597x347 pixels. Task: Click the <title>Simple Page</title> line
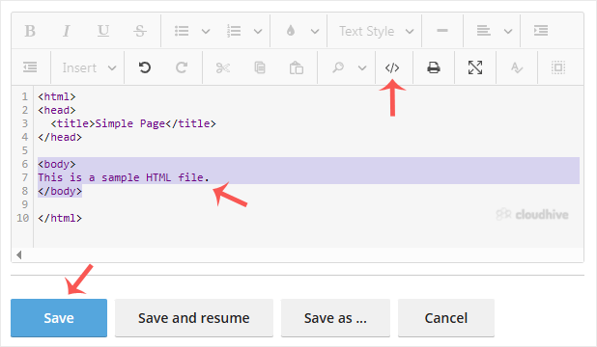tap(133, 124)
